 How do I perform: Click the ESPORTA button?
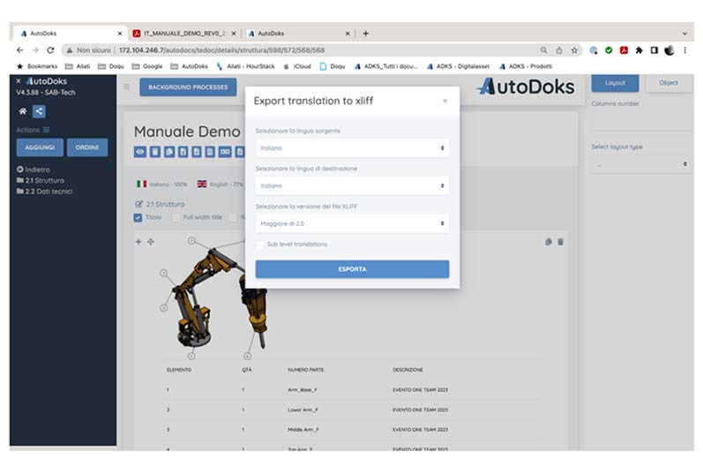point(352,269)
